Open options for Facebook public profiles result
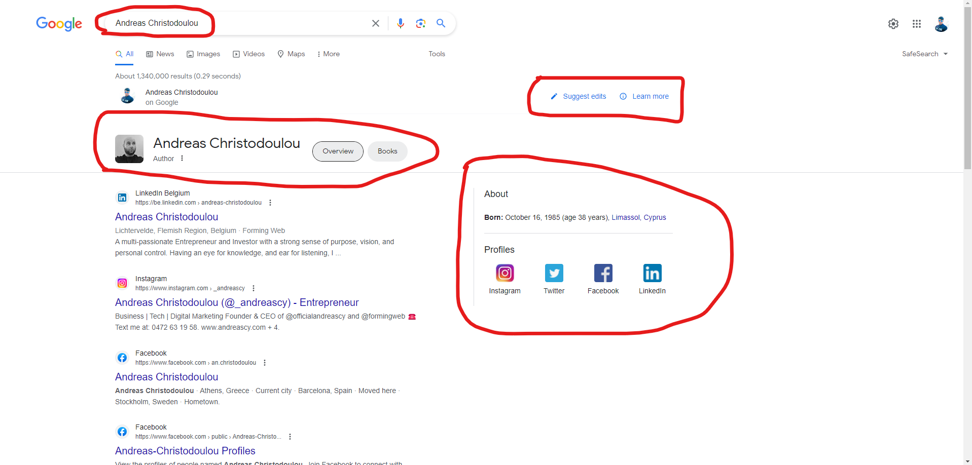This screenshot has height=465, width=972. click(290, 437)
